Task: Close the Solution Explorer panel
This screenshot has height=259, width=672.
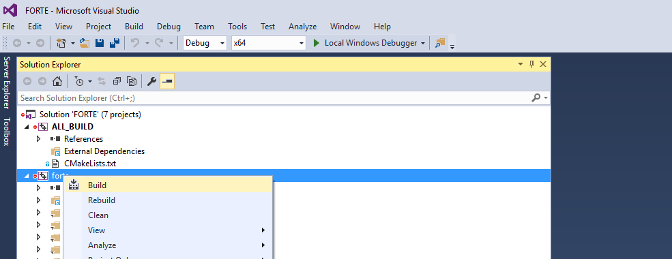Action: (x=543, y=64)
